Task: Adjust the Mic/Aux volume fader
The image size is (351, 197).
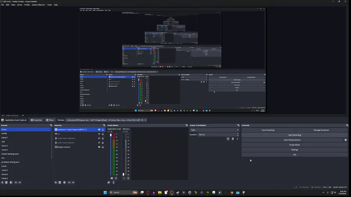Action: [x=123, y=174]
